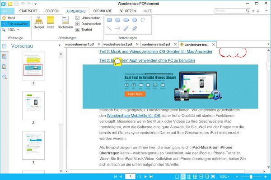
Task: Switch to the FORMULARE ribbon tab
Action: coord(103,11)
